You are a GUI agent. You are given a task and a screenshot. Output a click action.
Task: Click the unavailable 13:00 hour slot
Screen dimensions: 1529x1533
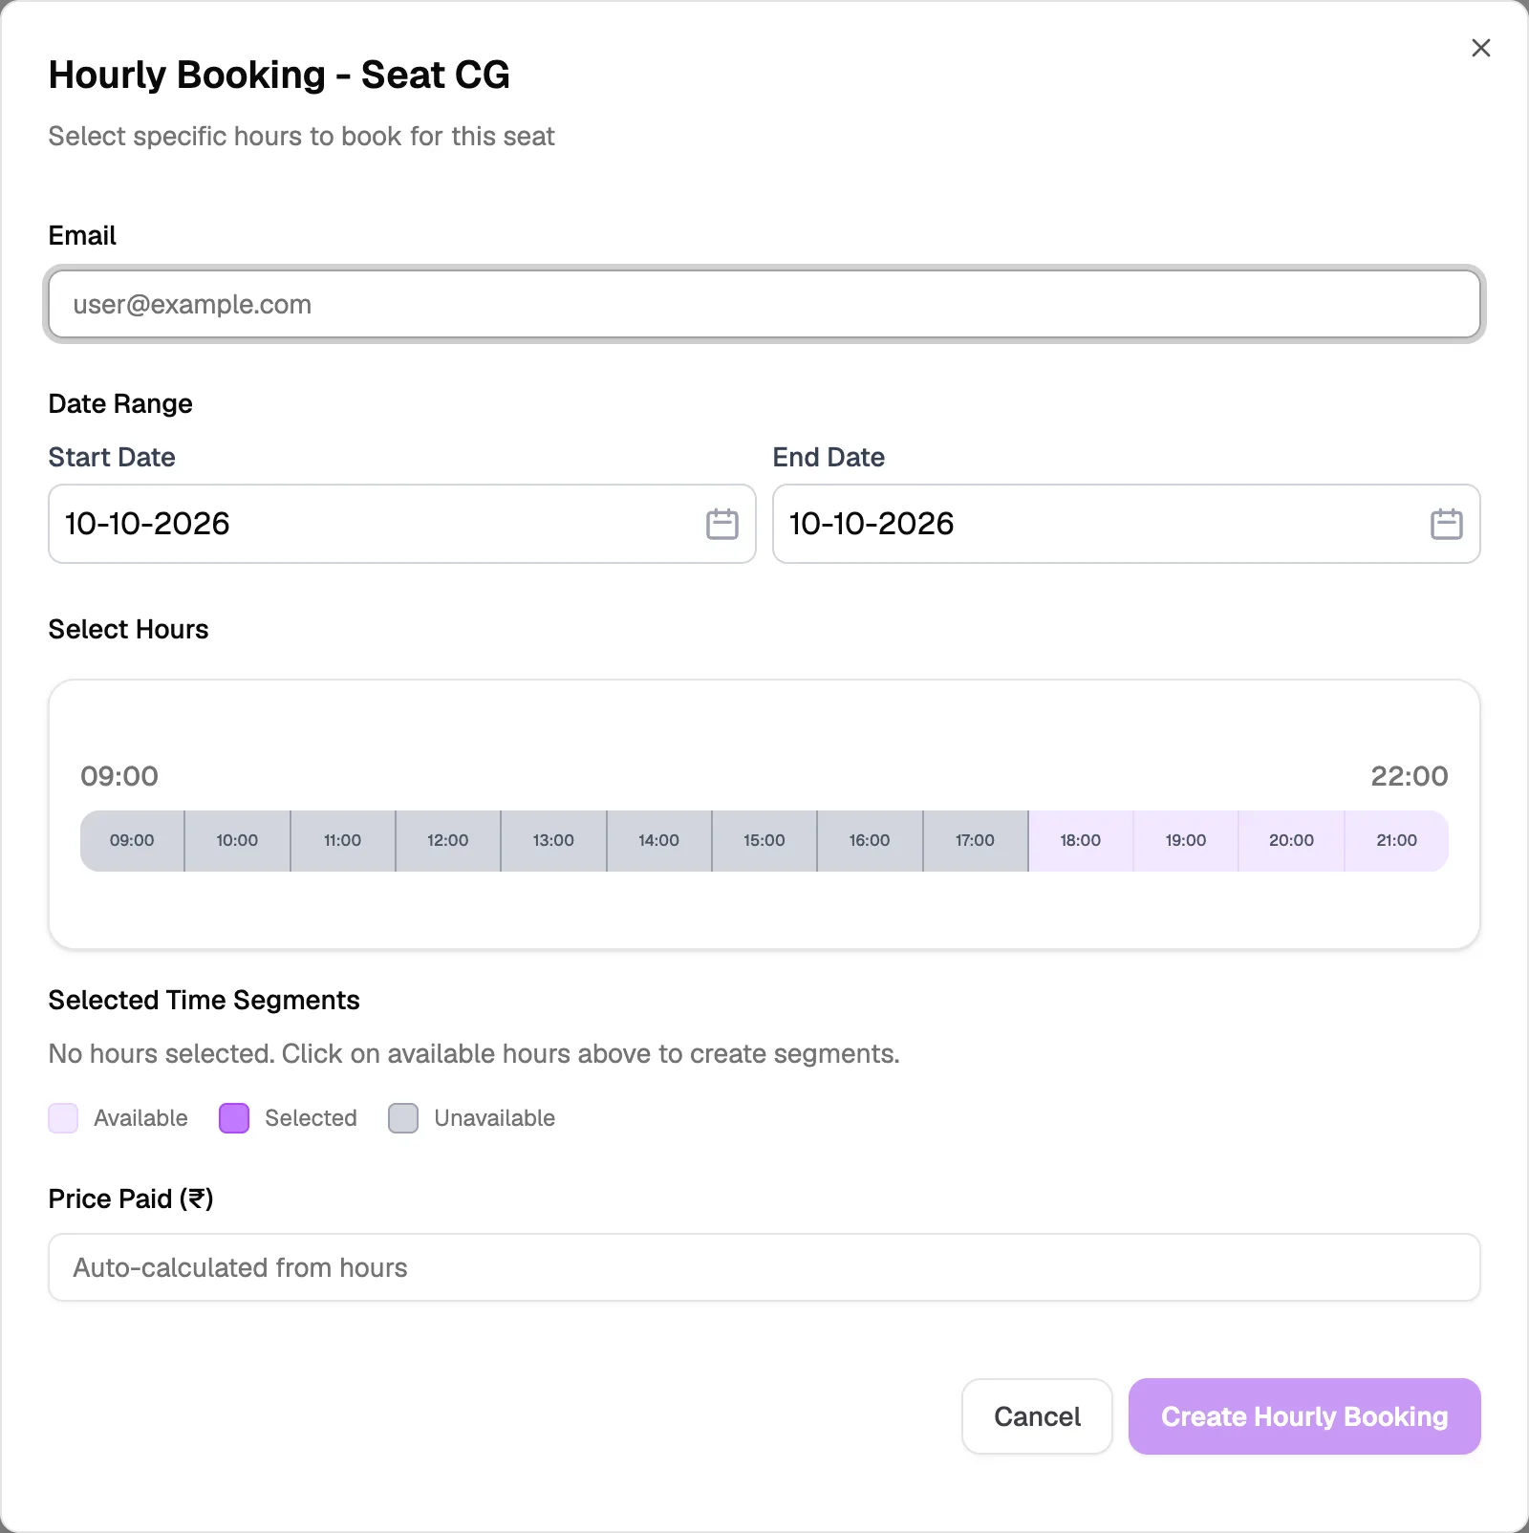[x=553, y=841]
